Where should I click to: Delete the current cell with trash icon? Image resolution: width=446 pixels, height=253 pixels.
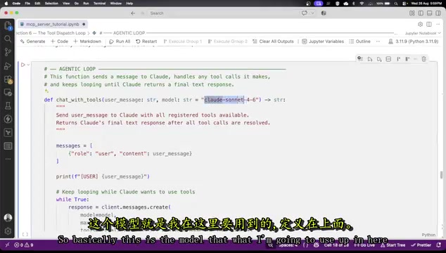(423, 59)
